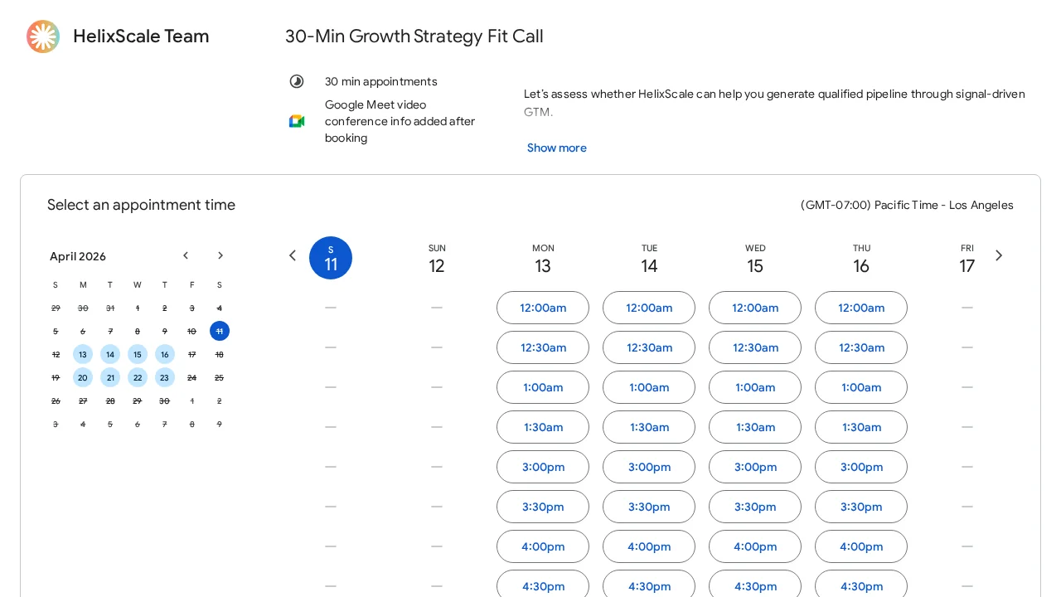The image size is (1061, 597).
Task: Click the 30 min duration clock icon
Action: click(x=297, y=81)
